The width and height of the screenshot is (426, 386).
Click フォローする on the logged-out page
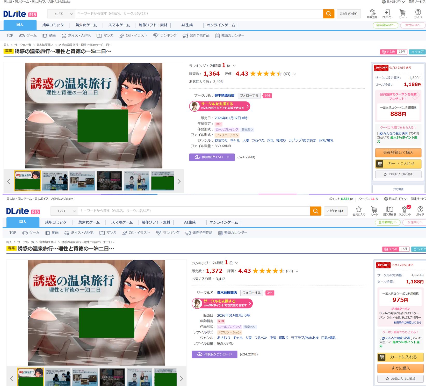(x=249, y=96)
